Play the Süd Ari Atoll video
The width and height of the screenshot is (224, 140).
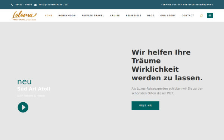point(23,107)
